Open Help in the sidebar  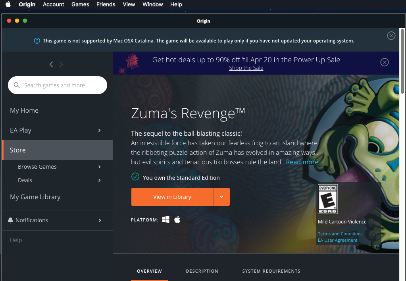click(x=16, y=240)
